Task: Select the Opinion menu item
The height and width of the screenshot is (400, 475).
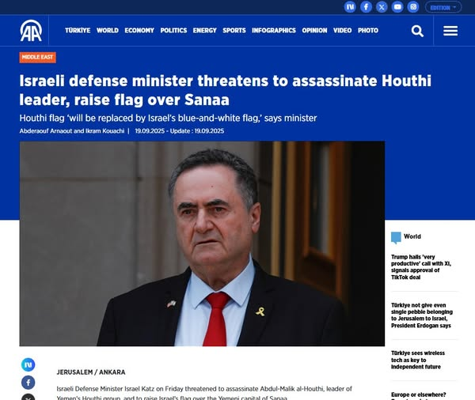Action: coord(314,30)
